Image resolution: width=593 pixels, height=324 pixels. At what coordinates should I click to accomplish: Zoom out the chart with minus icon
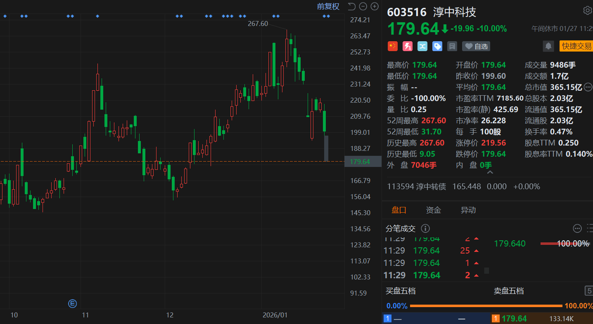pyautogui.click(x=363, y=6)
